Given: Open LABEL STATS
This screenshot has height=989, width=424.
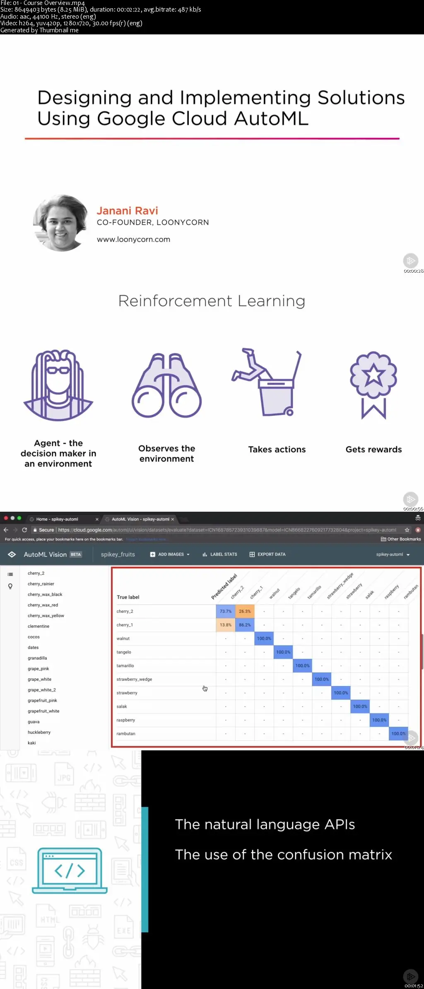Looking at the screenshot, I should point(220,554).
